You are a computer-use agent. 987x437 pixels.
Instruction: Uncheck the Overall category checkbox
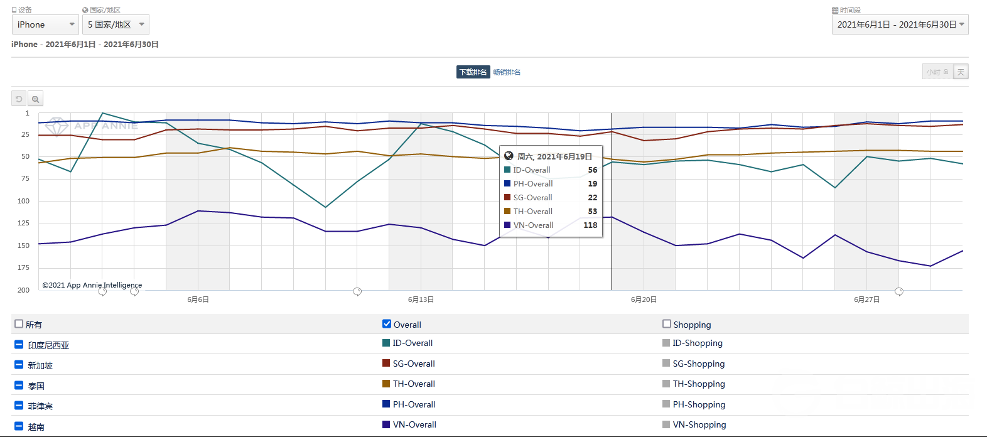[387, 324]
